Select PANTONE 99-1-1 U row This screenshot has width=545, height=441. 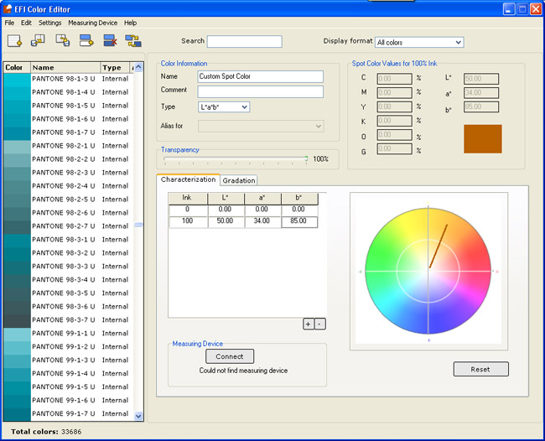(69, 334)
